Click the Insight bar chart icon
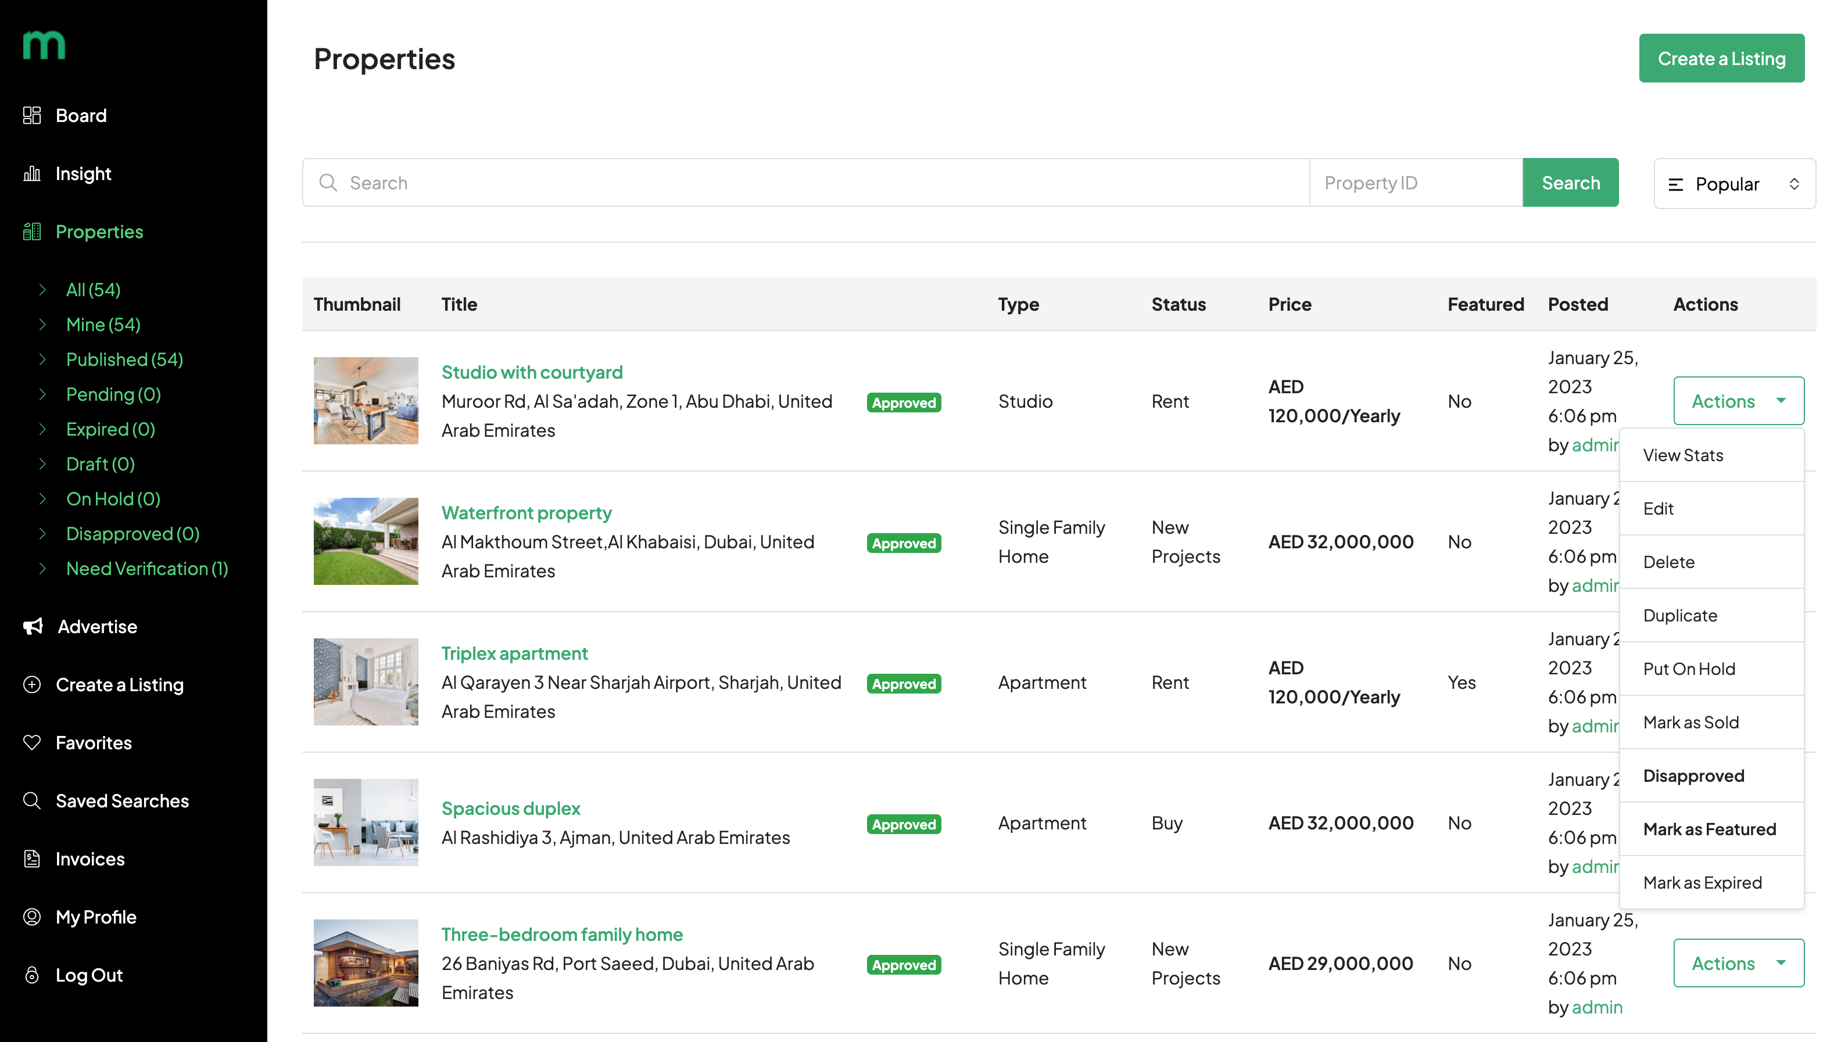The image size is (1841, 1042). click(x=32, y=174)
